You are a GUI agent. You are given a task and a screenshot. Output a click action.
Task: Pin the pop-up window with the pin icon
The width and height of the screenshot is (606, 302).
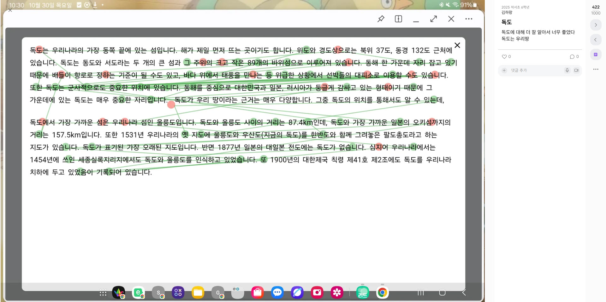tap(381, 19)
